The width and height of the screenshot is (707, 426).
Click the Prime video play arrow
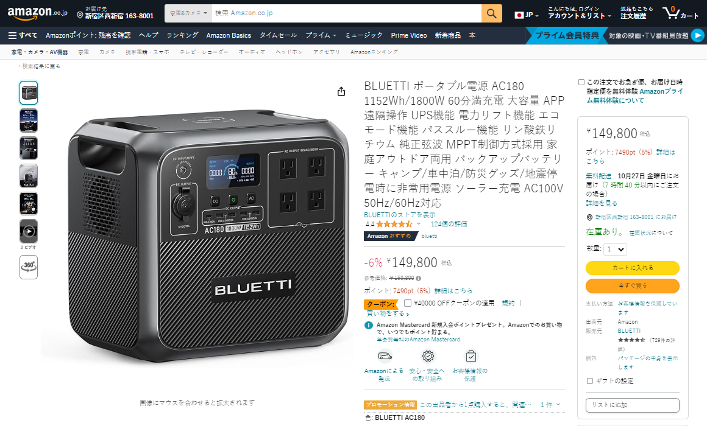pos(697,35)
